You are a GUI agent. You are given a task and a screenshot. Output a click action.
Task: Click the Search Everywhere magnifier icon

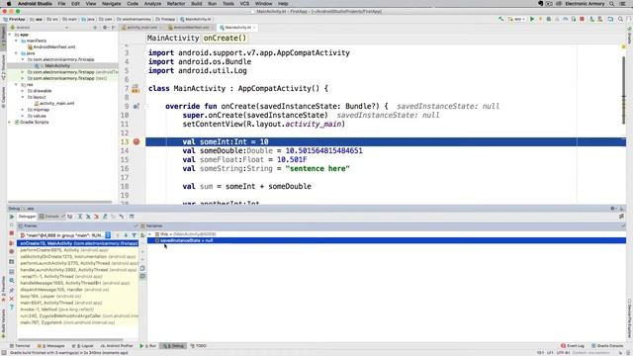pyautogui.click(x=620, y=19)
